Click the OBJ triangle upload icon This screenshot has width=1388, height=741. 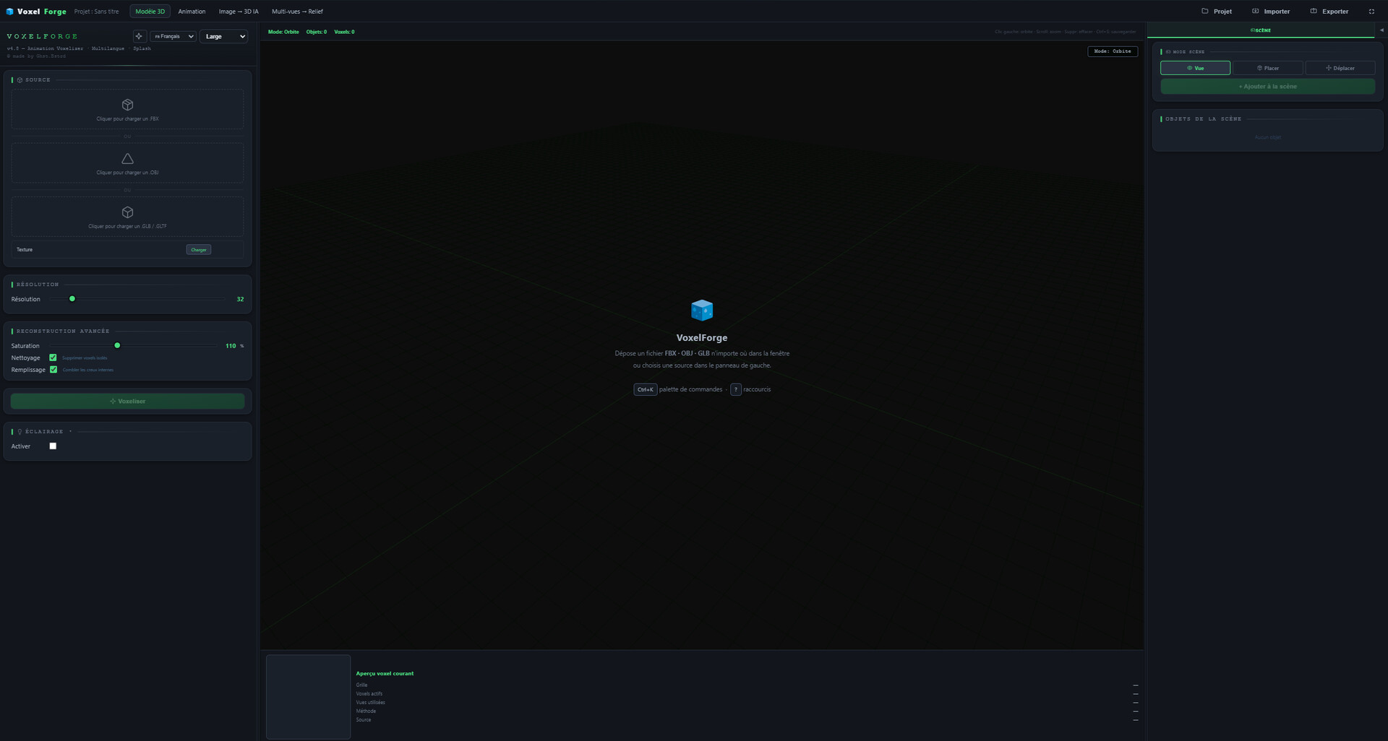tap(127, 159)
